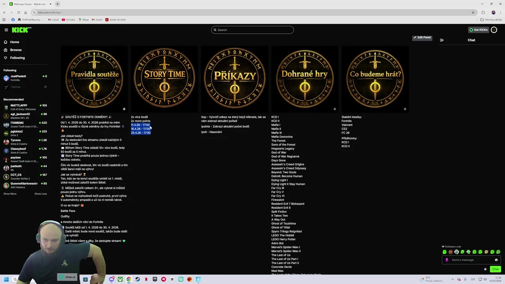This screenshot has height=284, width=505.
Task: Click the KICK logo
Action: tap(21, 30)
